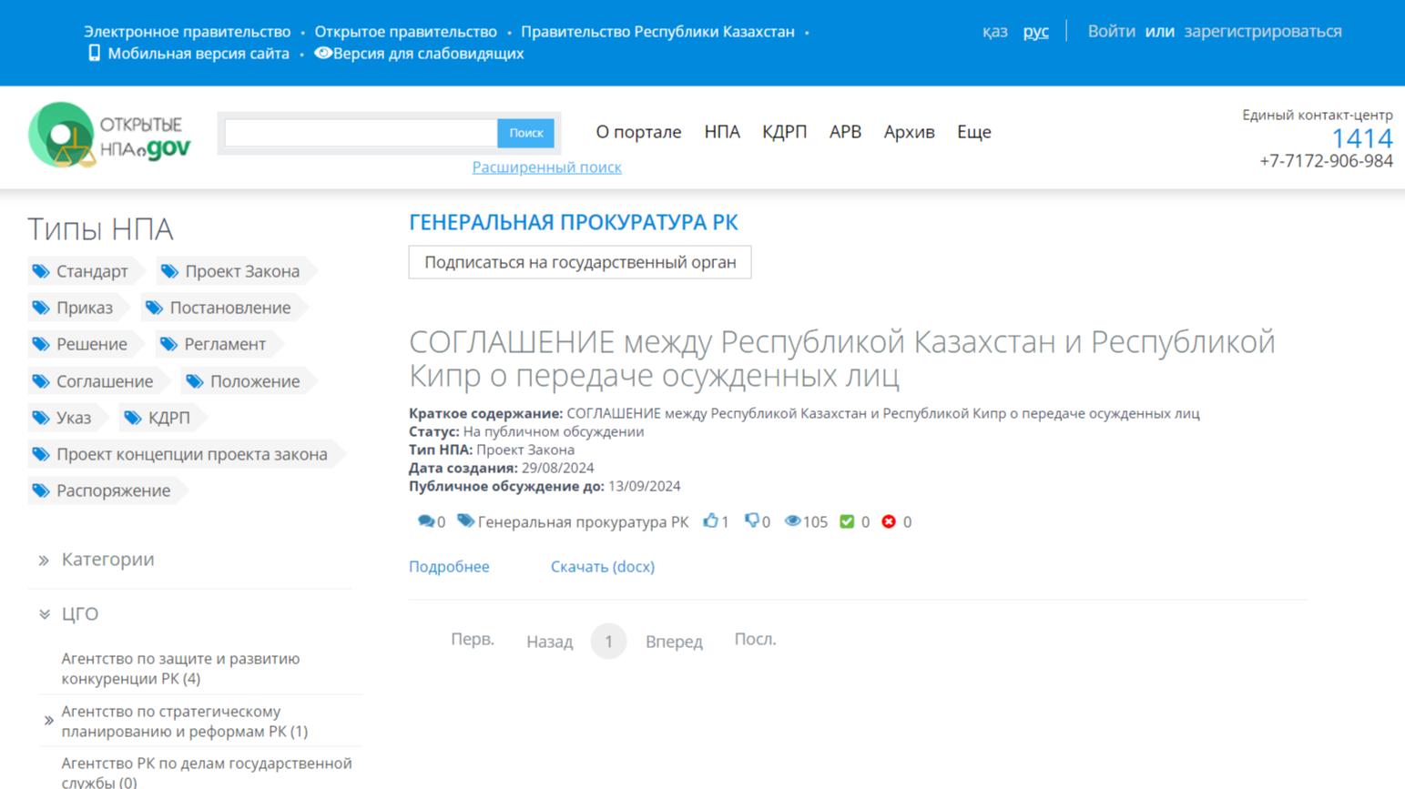Click the eye views counter icon
This screenshot has width=1405, height=789.
792,521
